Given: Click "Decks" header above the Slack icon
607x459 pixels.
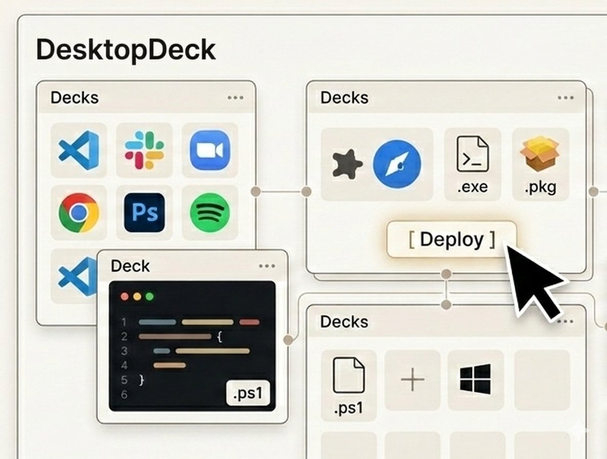Looking at the screenshot, I should 74,97.
